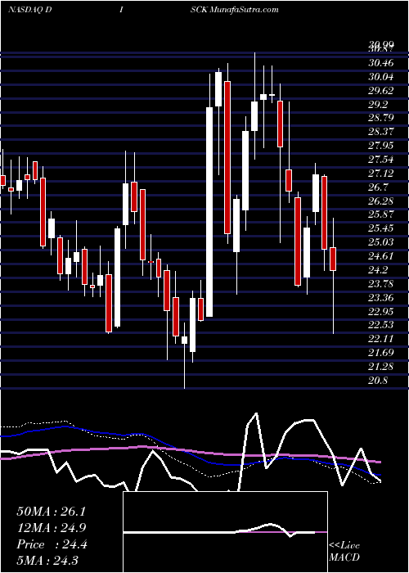Select the 24.2 price axis label
The image size is (409, 573).
[x=378, y=269]
